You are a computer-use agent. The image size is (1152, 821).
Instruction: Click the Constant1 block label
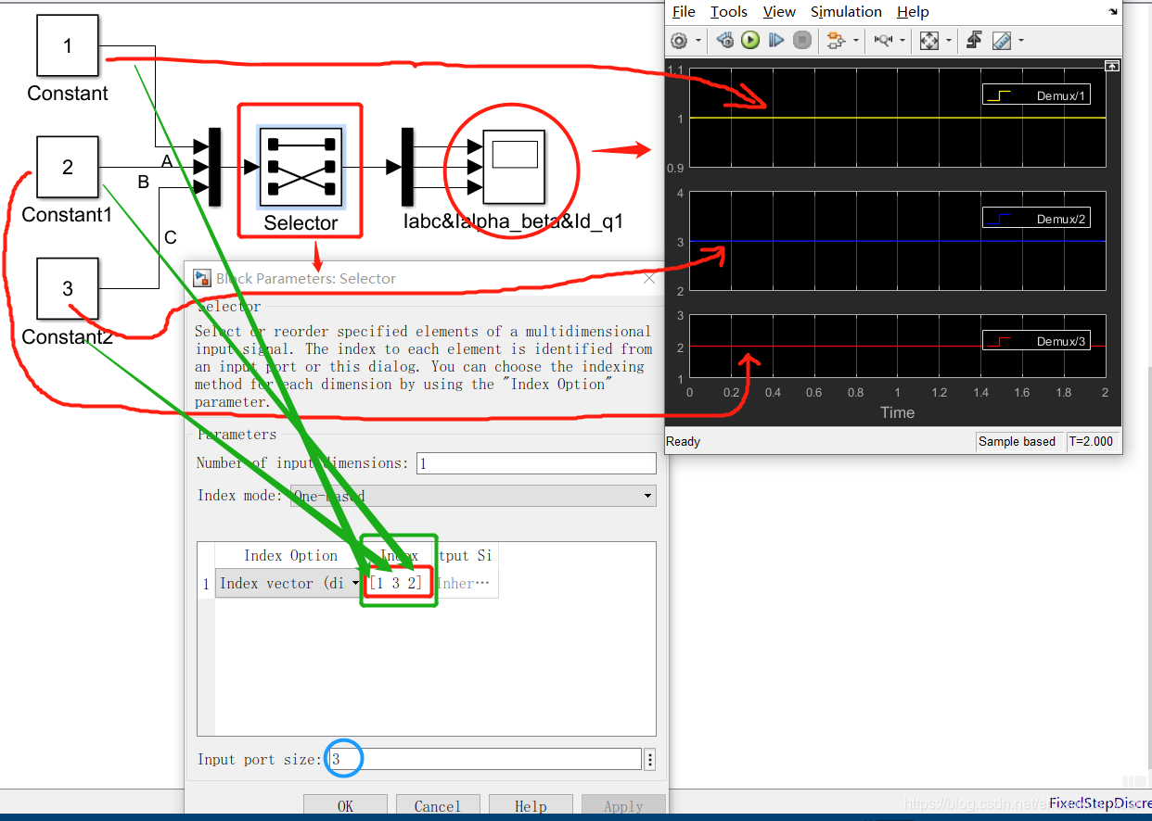[x=66, y=215]
